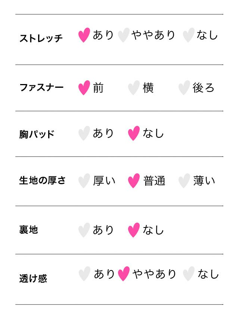The image size is (239, 319).
Task: Click the 透け感 row label
Action: [33, 278]
